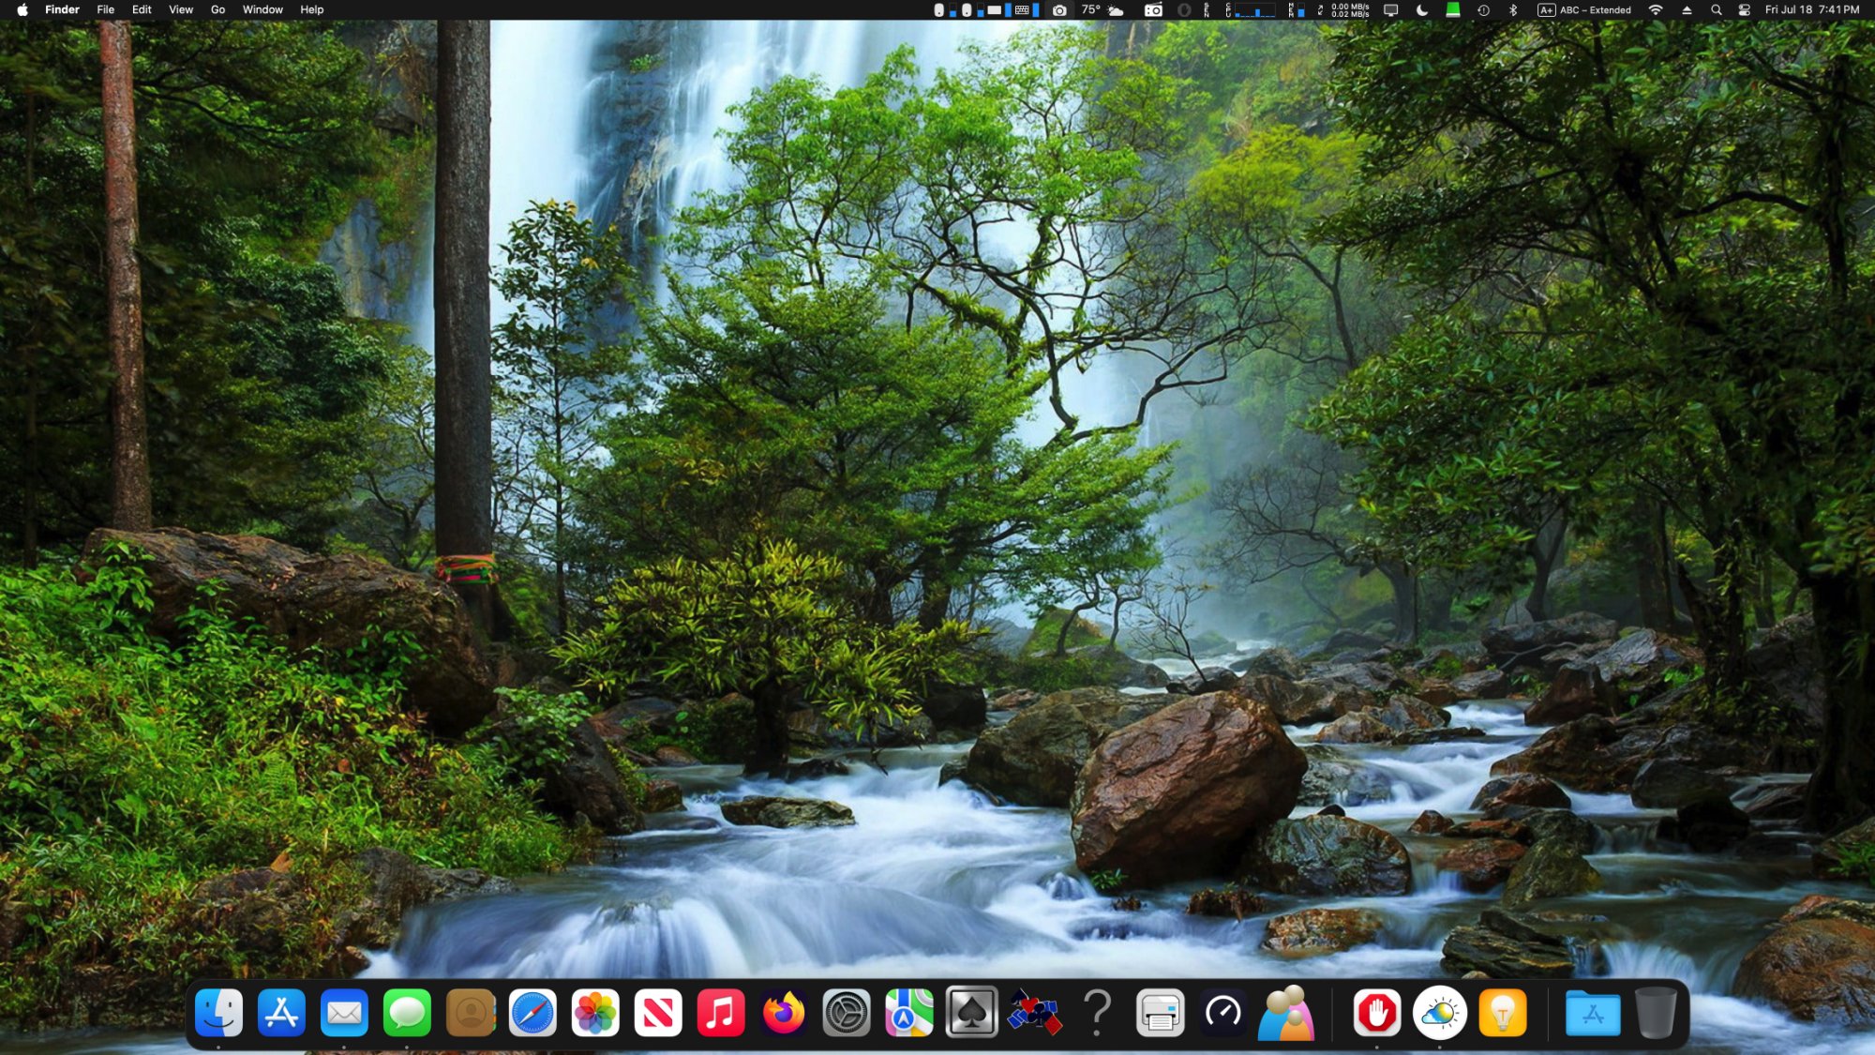This screenshot has width=1875, height=1055.
Task: Open the Messages app
Action: click(x=407, y=1013)
